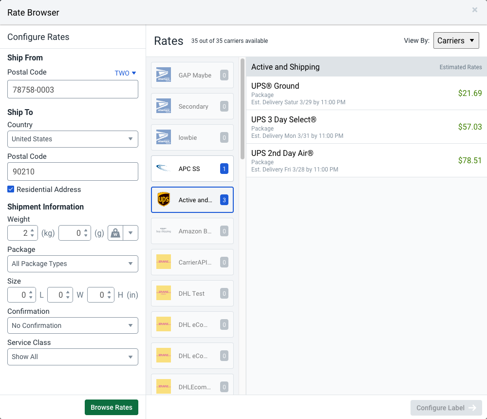Open the View By Carriers dropdown
The width and height of the screenshot is (487, 419).
click(x=456, y=41)
